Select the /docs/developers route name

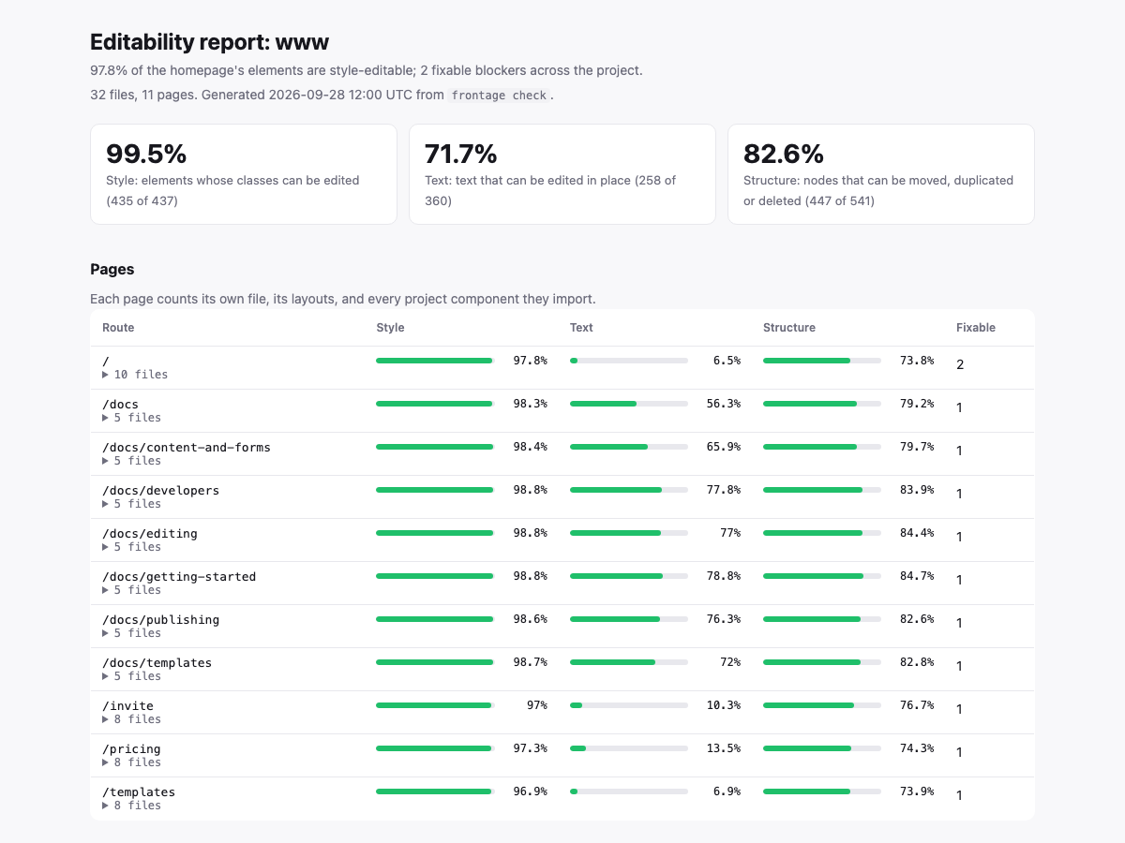pos(160,490)
